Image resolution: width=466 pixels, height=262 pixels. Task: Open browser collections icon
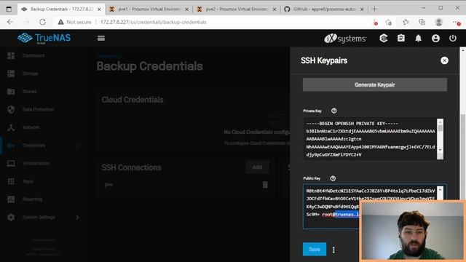click(422, 22)
